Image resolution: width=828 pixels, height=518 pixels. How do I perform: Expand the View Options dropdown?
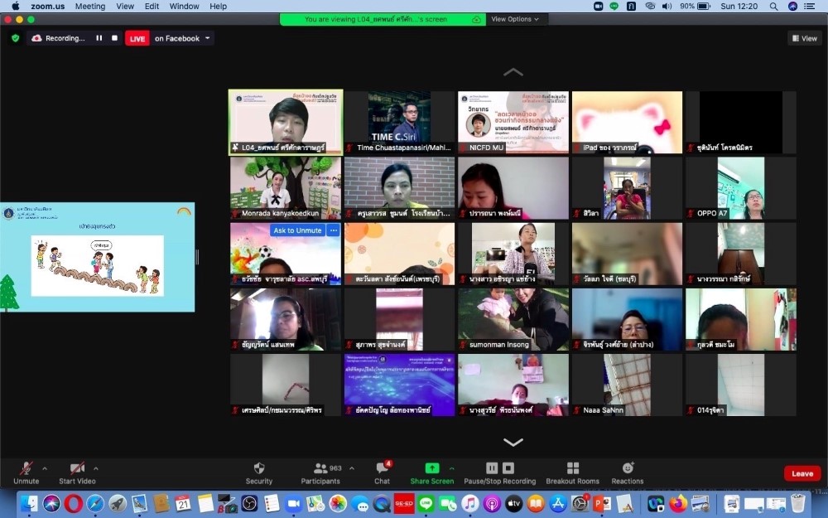tap(514, 19)
